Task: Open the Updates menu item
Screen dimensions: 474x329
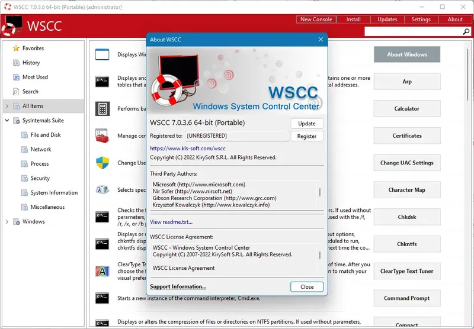Action: [387, 20]
